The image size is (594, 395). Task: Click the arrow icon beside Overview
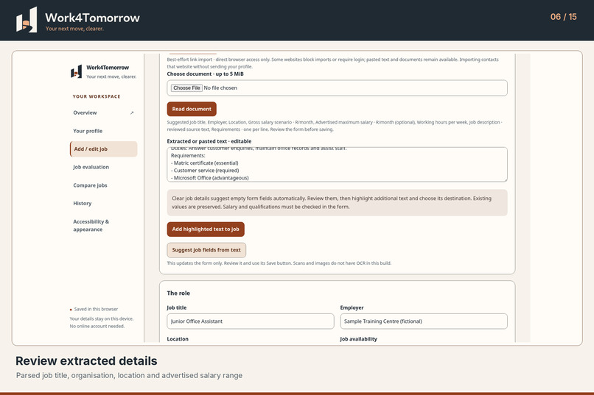click(132, 113)
